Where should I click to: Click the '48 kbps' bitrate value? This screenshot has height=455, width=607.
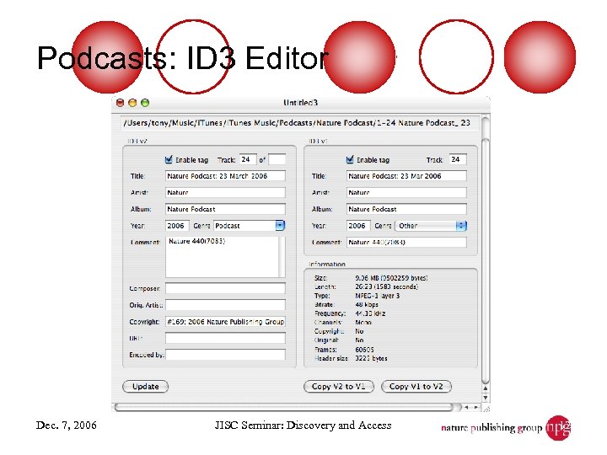coord(366,304)
